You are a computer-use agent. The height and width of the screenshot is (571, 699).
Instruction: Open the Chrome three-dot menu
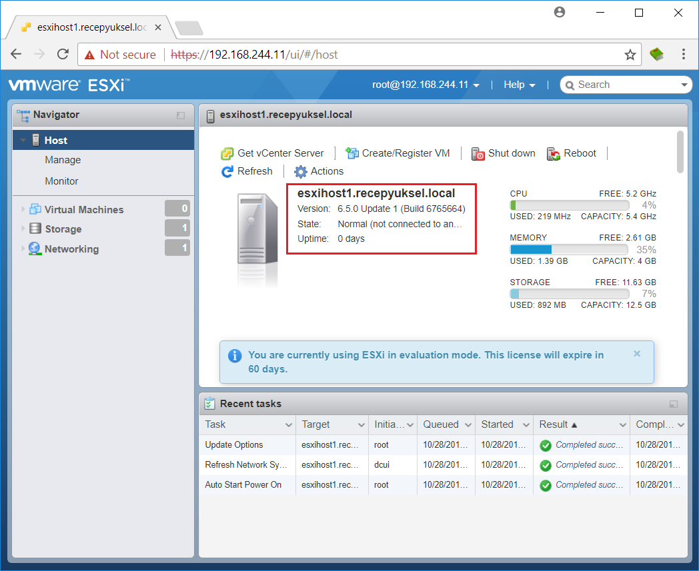pyautogui.click(x=684, y=55)
